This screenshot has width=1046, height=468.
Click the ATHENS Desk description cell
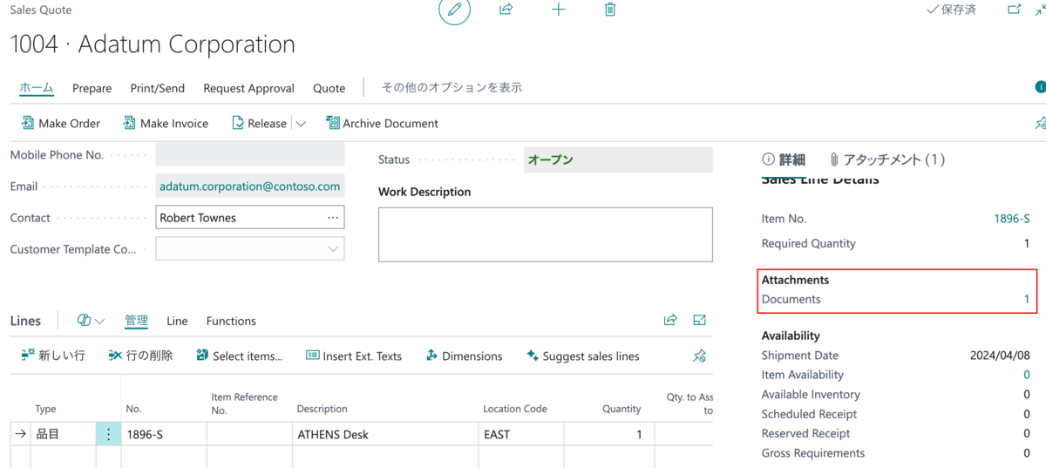384,434
